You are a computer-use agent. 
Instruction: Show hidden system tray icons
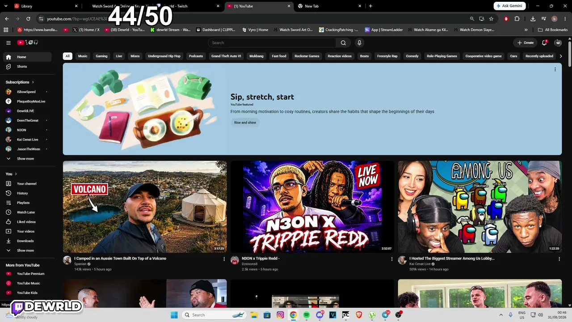coord(501,315)
